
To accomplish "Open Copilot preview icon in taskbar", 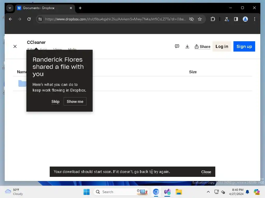I will pyautogui.click(x=256, y=192).
